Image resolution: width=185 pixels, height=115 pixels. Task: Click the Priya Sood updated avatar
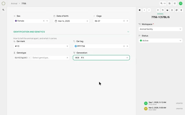point(146,103)
